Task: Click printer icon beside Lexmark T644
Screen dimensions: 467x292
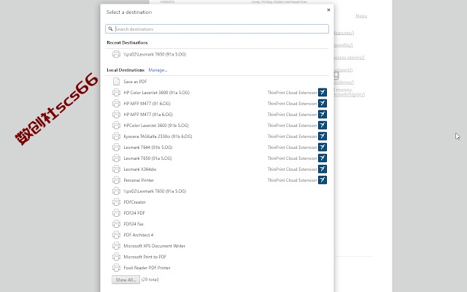Action: (x=116, y=147)
